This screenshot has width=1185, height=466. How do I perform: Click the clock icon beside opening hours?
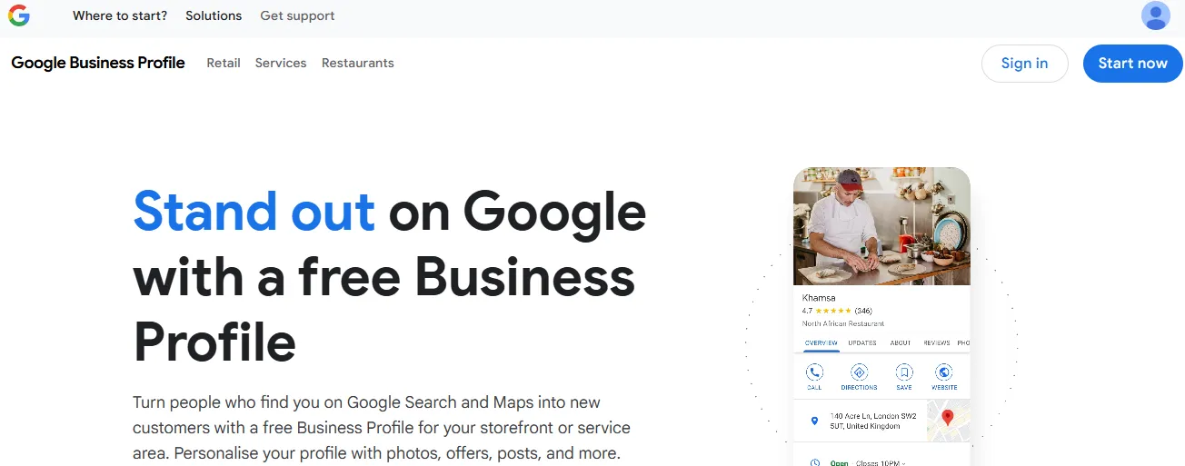814,461
